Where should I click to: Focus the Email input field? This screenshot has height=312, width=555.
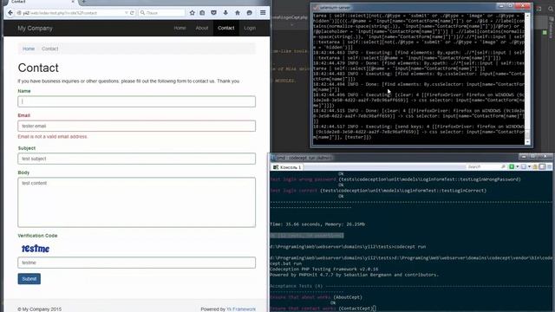[137, 126]
